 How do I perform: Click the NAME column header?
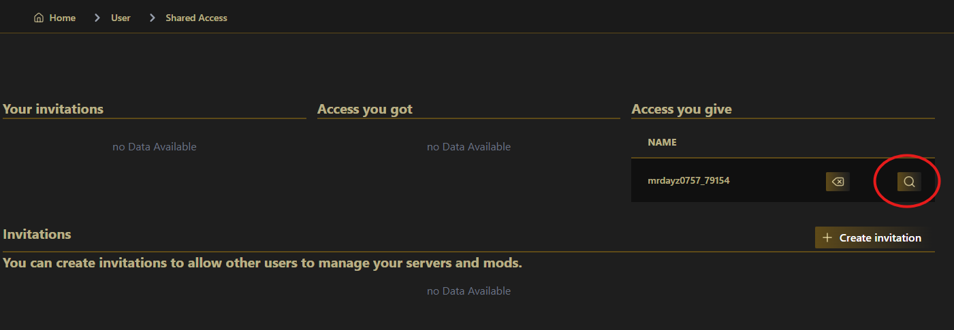coord(662,142)
